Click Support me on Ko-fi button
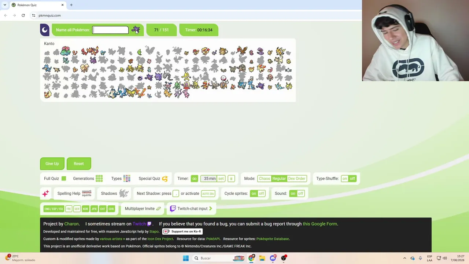469x264 pixels. tap(182, 231)
